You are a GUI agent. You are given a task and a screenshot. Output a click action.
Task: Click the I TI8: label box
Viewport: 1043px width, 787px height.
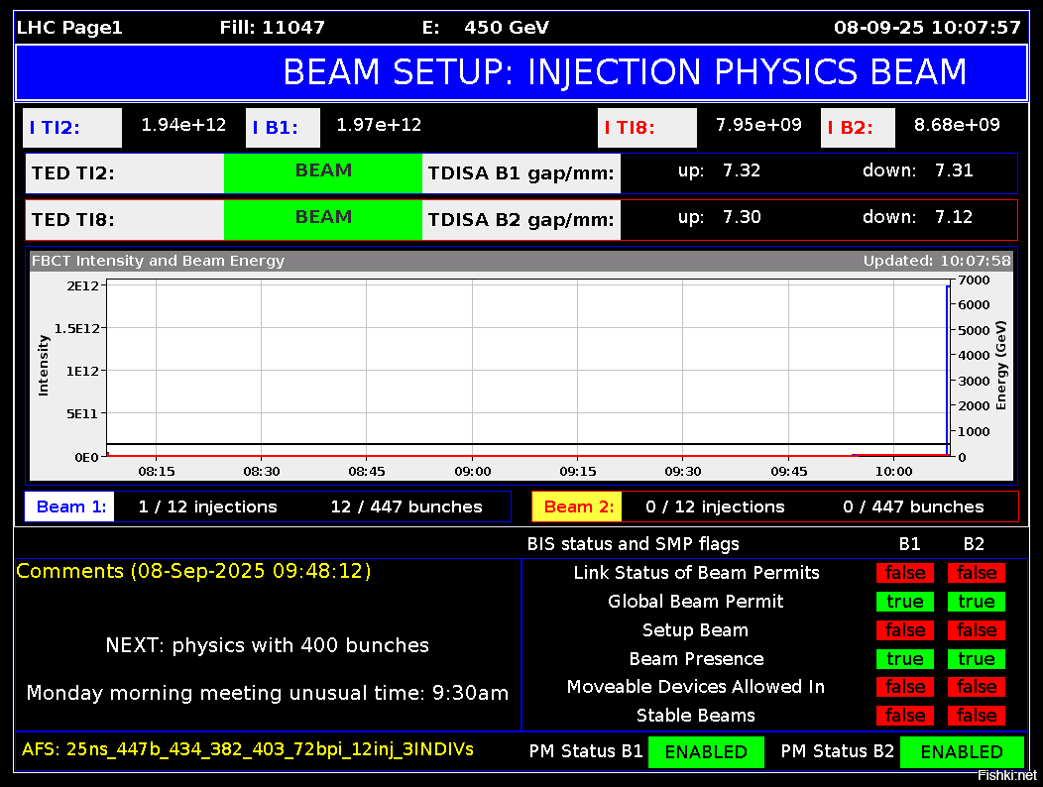[x=647, y=128]
